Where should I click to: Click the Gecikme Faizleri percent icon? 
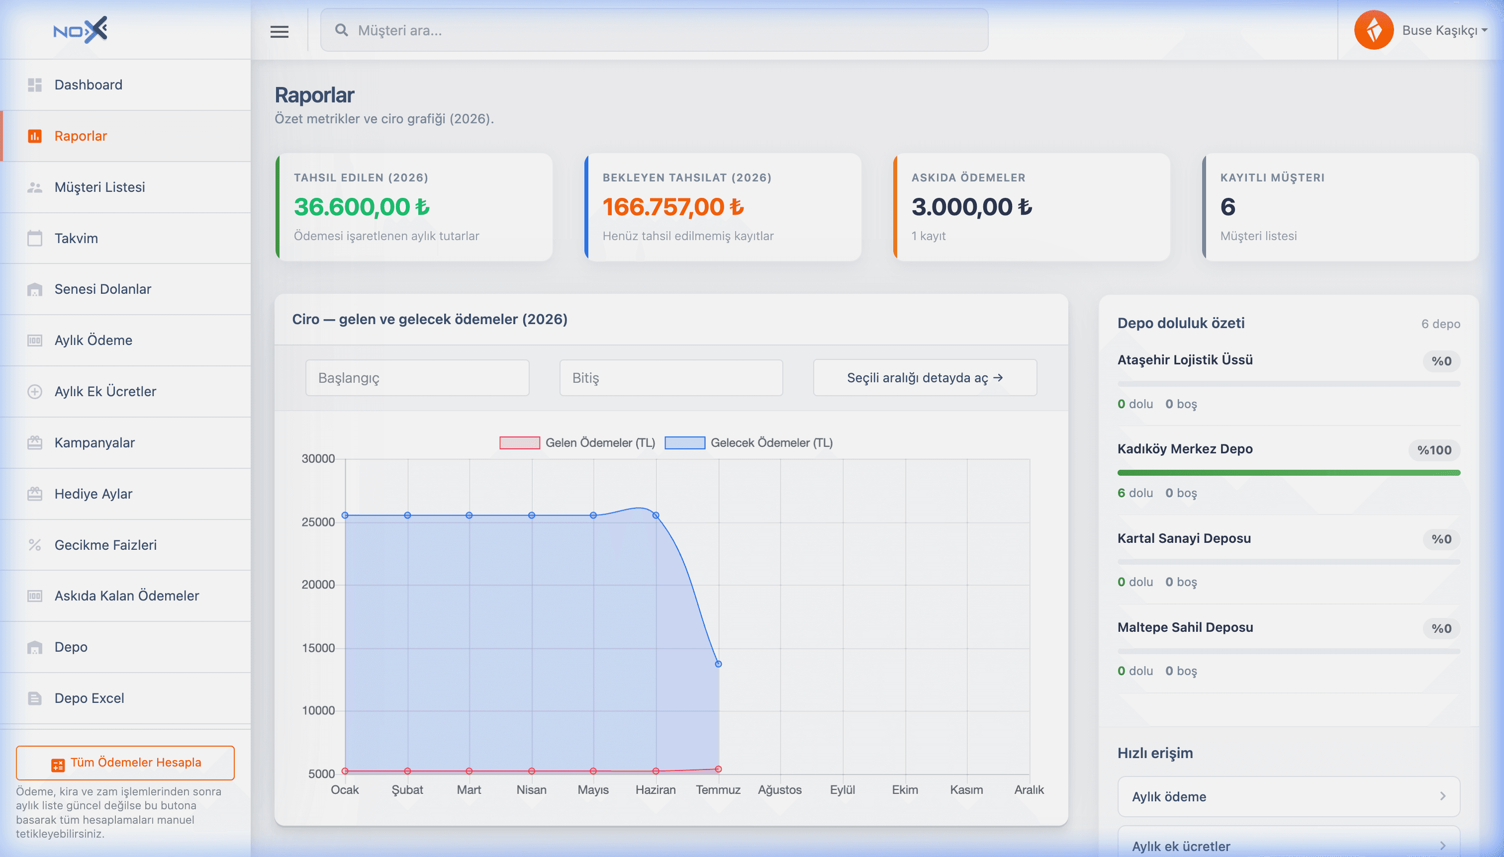point(35,544)
